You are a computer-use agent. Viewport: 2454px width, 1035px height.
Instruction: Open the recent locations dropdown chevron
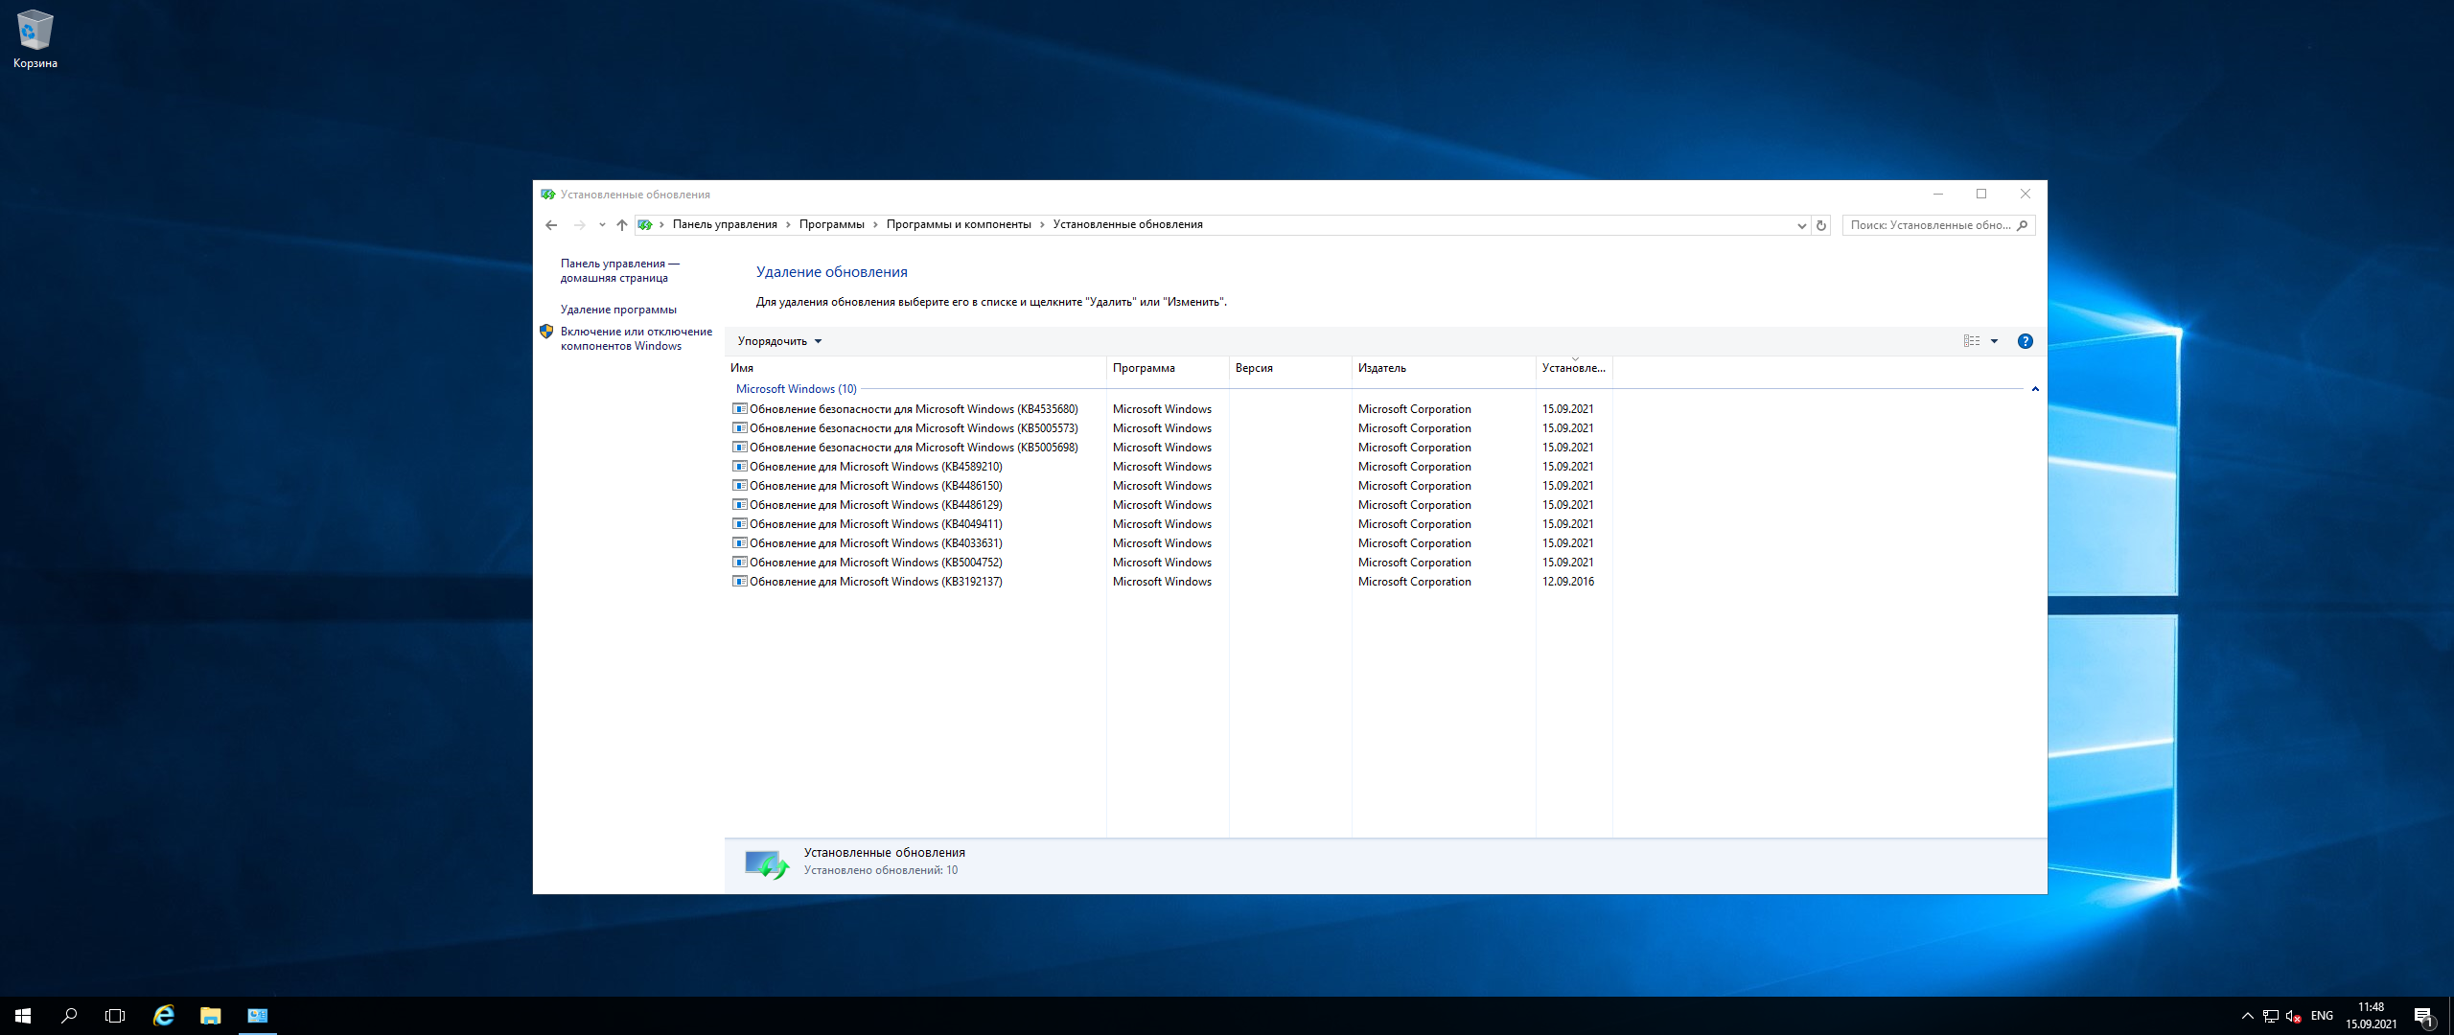pos(602,225)
